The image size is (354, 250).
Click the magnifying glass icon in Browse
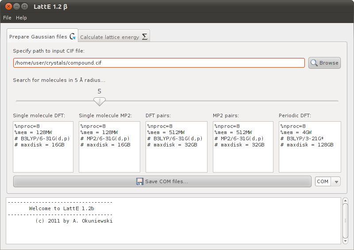pos(314,63)
